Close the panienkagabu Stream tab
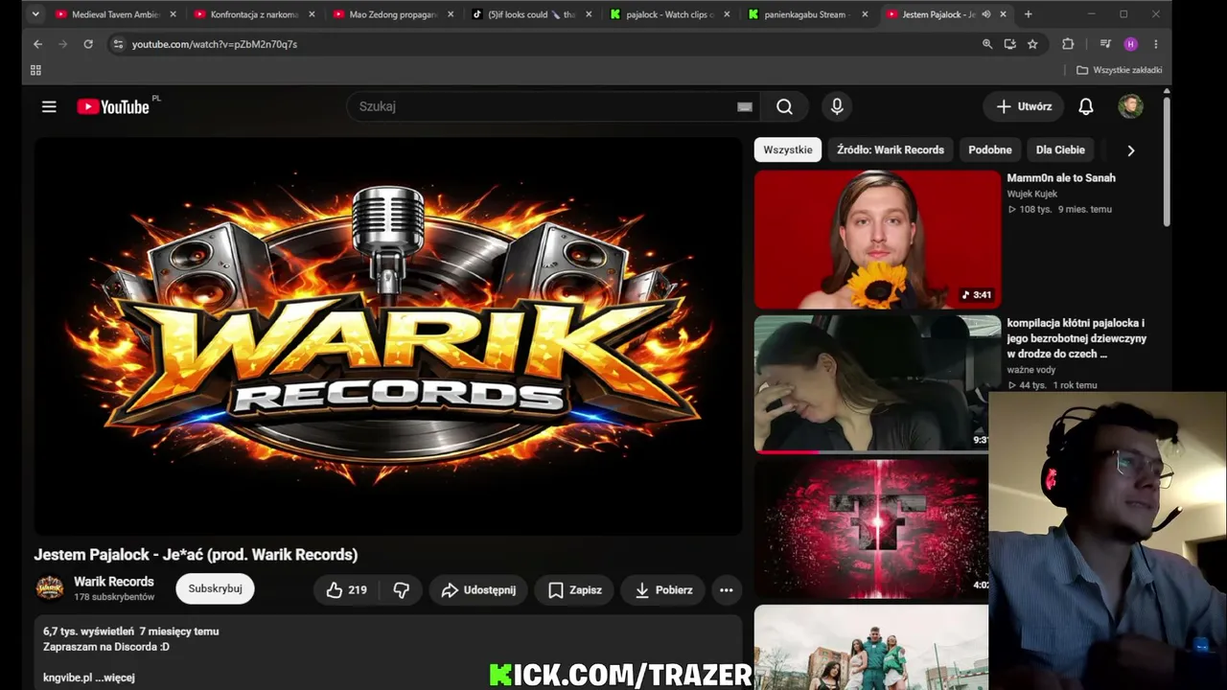The width and height of the screenshot is (1227, 690). [865, 14]
